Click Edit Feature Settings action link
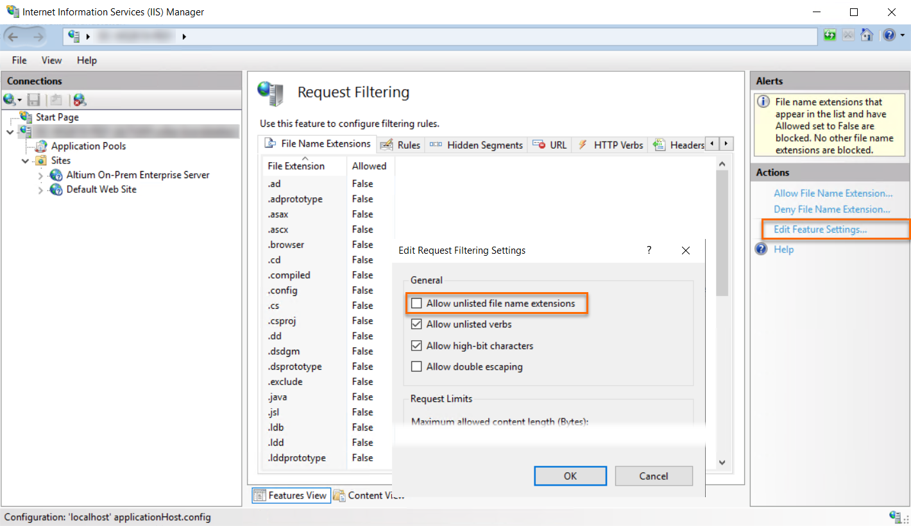This screenshot has height=526, width=911. (820, 229)
